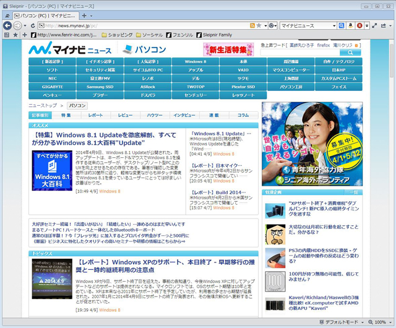Click the 一覧 link in 特別企画 header
The width and height of the screenshot is (396, 328).
pyautogui.click(x=353, y=192)
